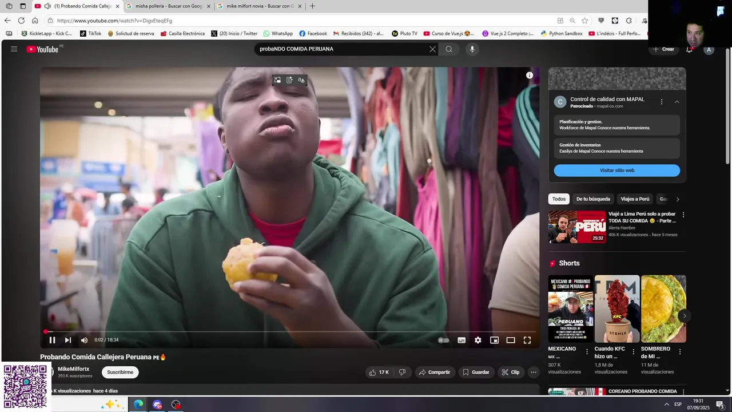
Task: Activate the miniplayer icon
Action: (x=494, y=340)
